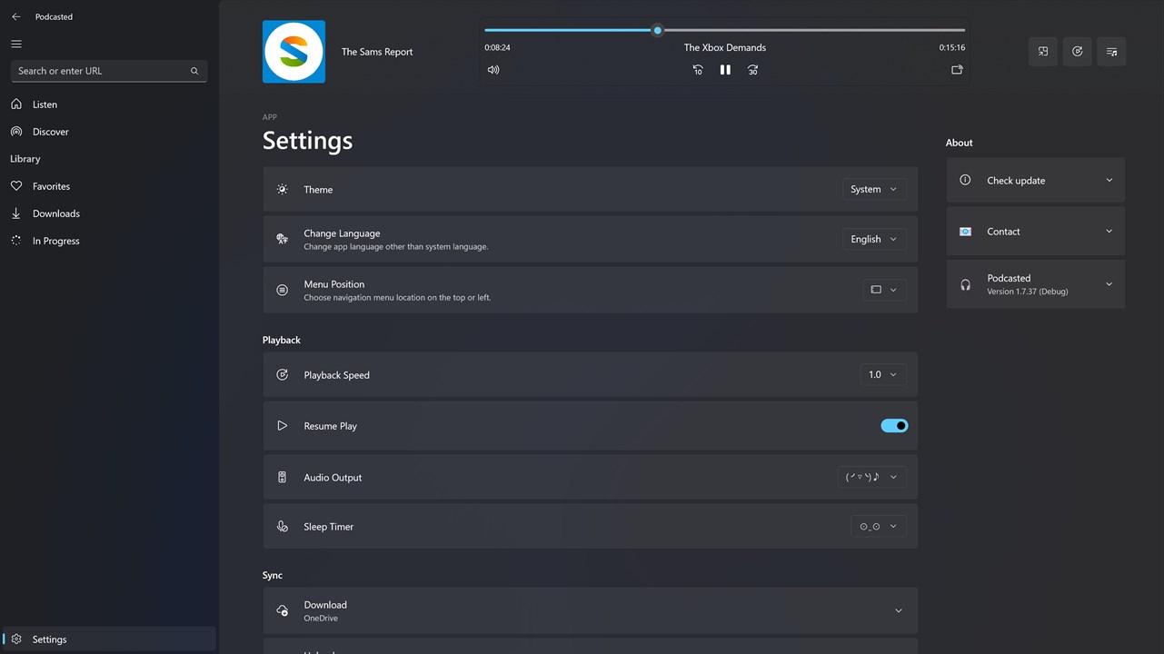Click the Theme sun icon
Screen dimensions: 1164x654
pyautogui.click(x=283, y=190)
